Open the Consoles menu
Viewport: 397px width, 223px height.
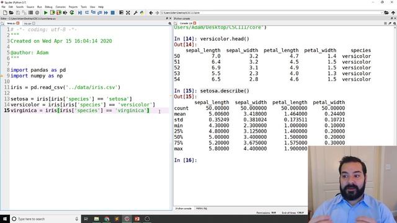click(61, 7)
